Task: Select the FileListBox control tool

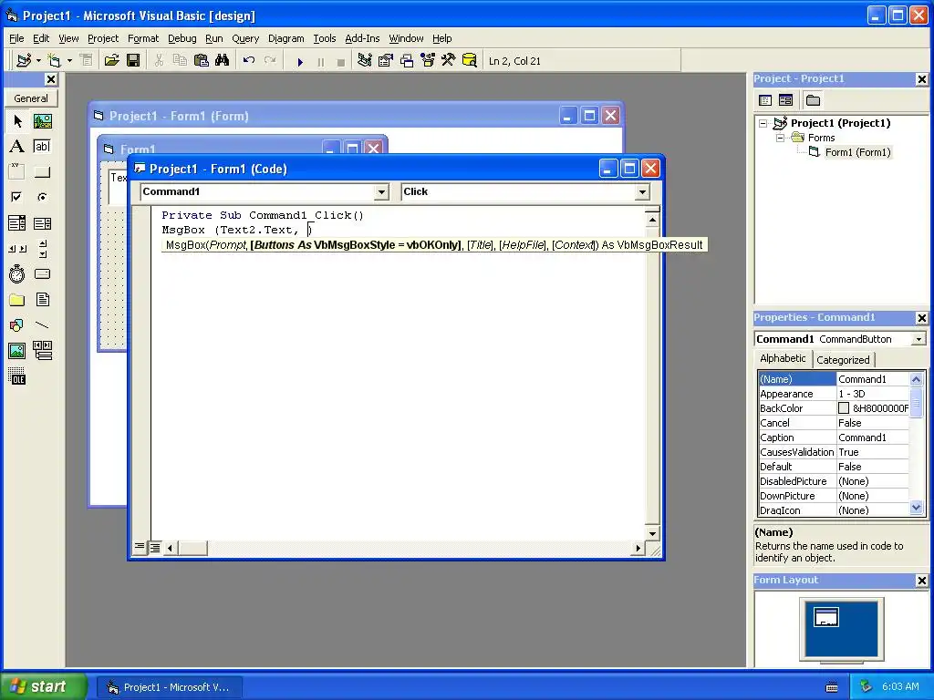Action: pos(42,299)
